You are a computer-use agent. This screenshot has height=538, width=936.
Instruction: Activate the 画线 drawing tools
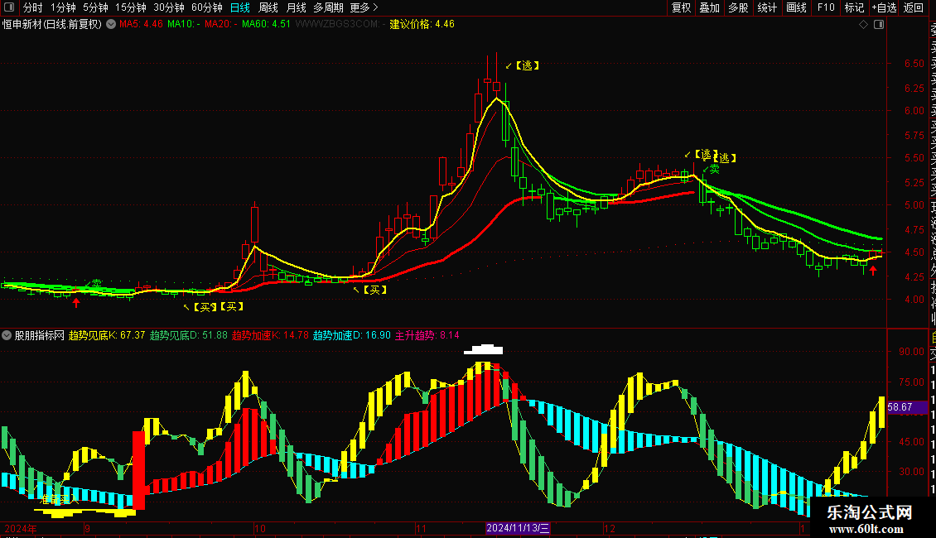(796, 7)
